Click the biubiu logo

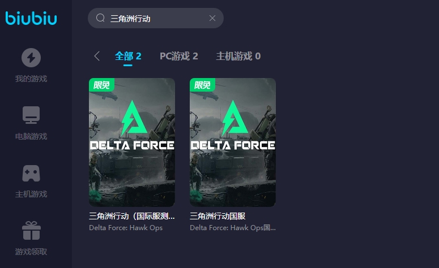click(31, 18)
